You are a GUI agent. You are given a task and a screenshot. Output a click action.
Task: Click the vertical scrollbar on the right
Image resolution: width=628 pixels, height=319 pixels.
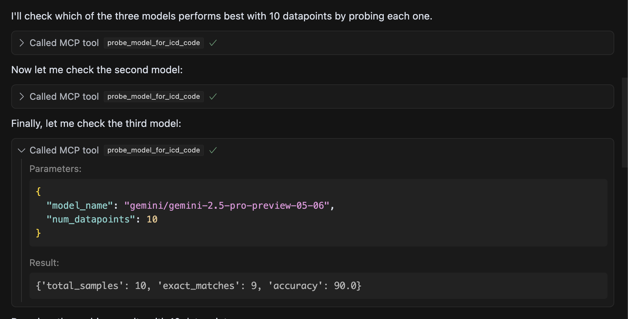tap(624, 122)
